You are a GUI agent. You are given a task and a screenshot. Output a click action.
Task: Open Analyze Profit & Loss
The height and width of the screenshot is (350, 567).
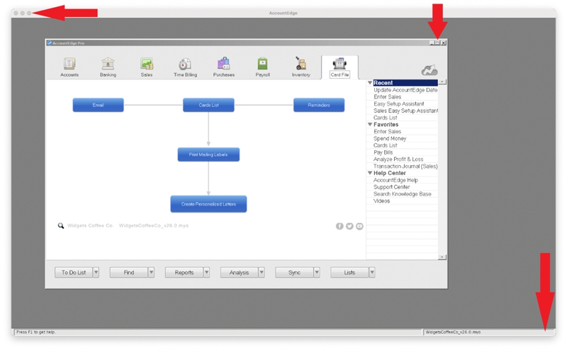click(398, 159)
